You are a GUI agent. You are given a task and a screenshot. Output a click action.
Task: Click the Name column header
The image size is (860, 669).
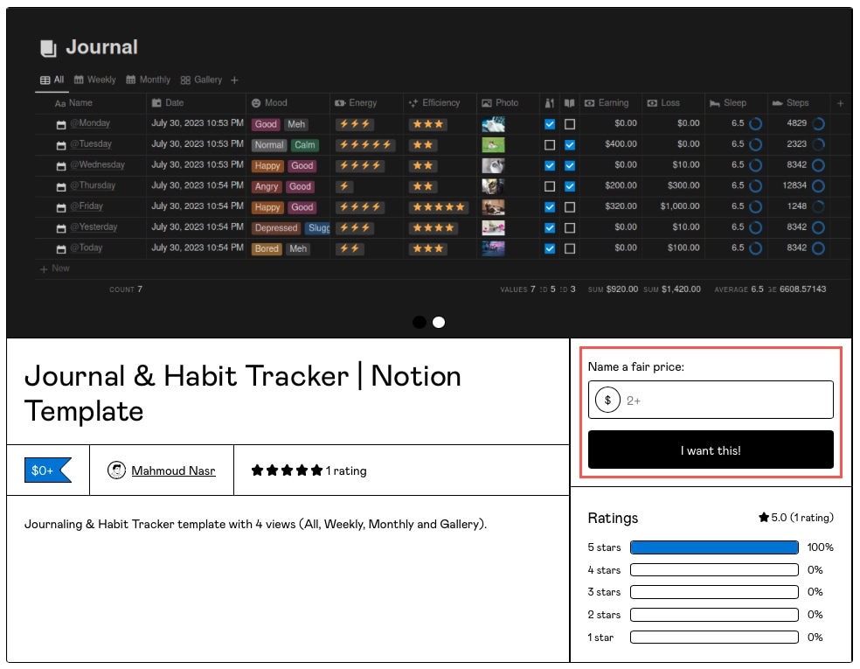tap(73, 103)
